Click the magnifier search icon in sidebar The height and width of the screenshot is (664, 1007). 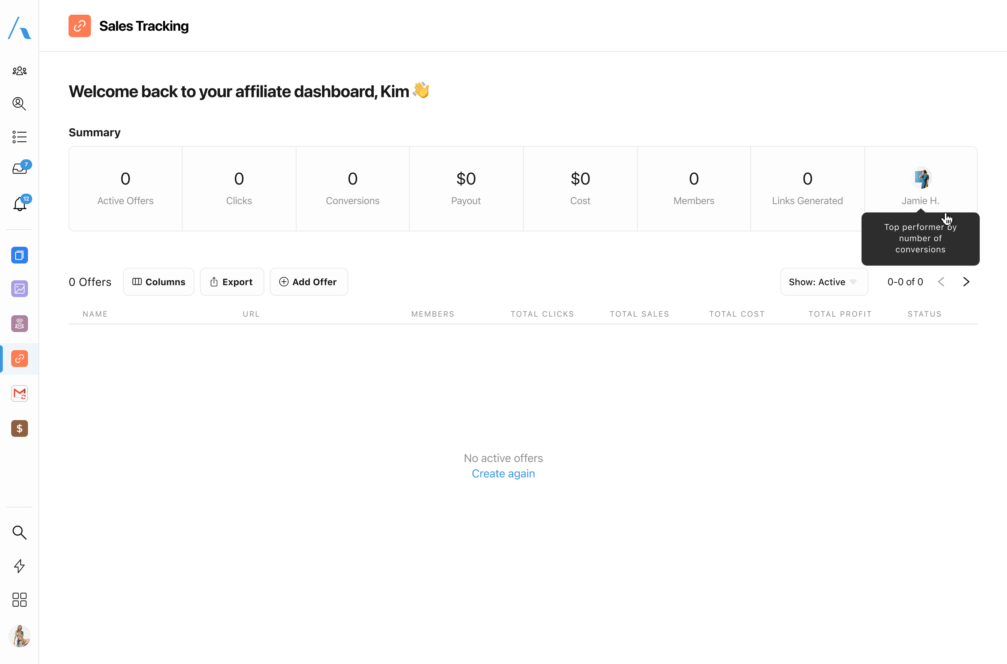[x=20, y=532]
